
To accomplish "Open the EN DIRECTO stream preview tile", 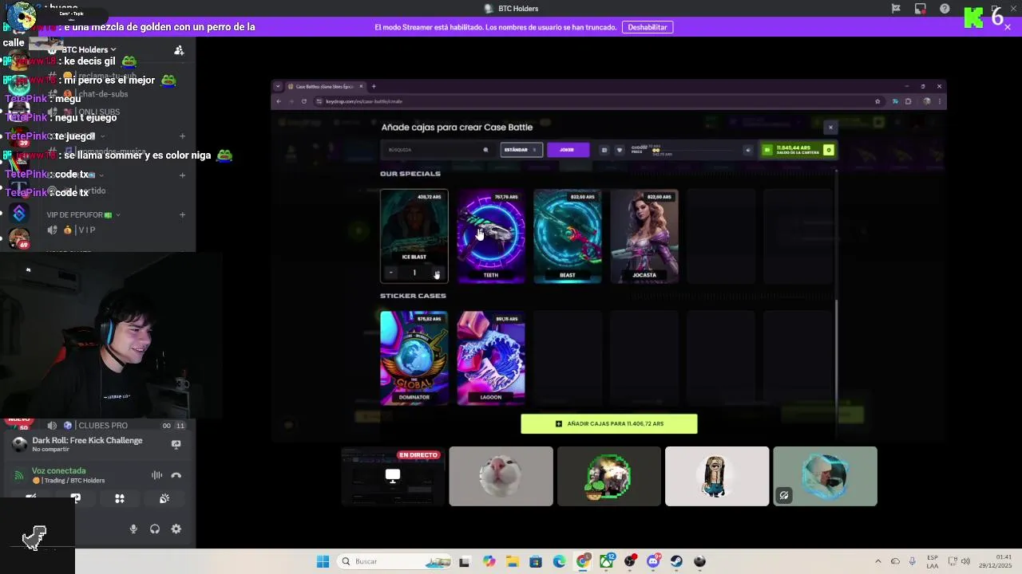I will coord(392,477).
